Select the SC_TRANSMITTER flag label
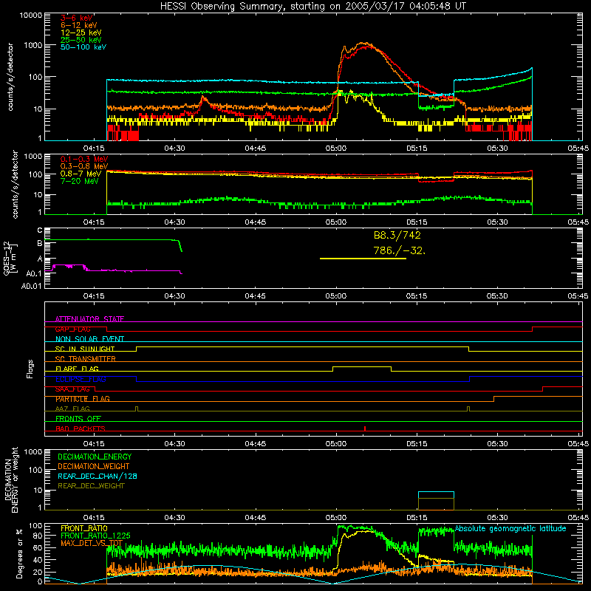The image size is (591, 591). (85, 359)
